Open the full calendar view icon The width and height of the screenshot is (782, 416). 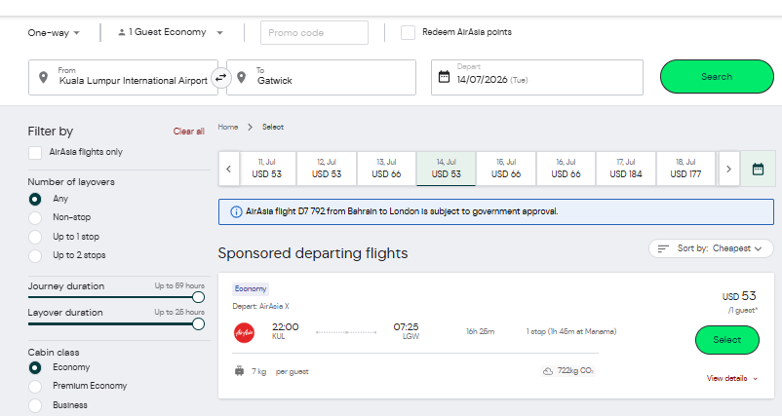tap(758, 169)
